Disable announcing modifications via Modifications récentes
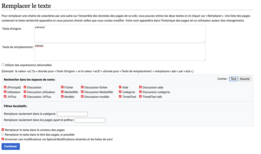 3,139
